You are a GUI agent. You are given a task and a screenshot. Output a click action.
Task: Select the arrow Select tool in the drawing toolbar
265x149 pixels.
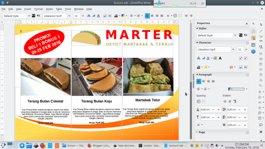[261, 25]
